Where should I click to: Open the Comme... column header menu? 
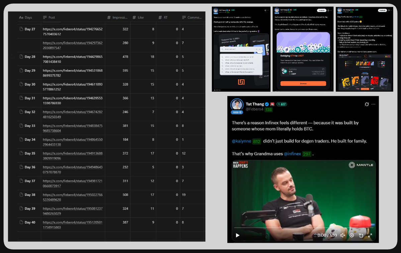coord(192,17)
